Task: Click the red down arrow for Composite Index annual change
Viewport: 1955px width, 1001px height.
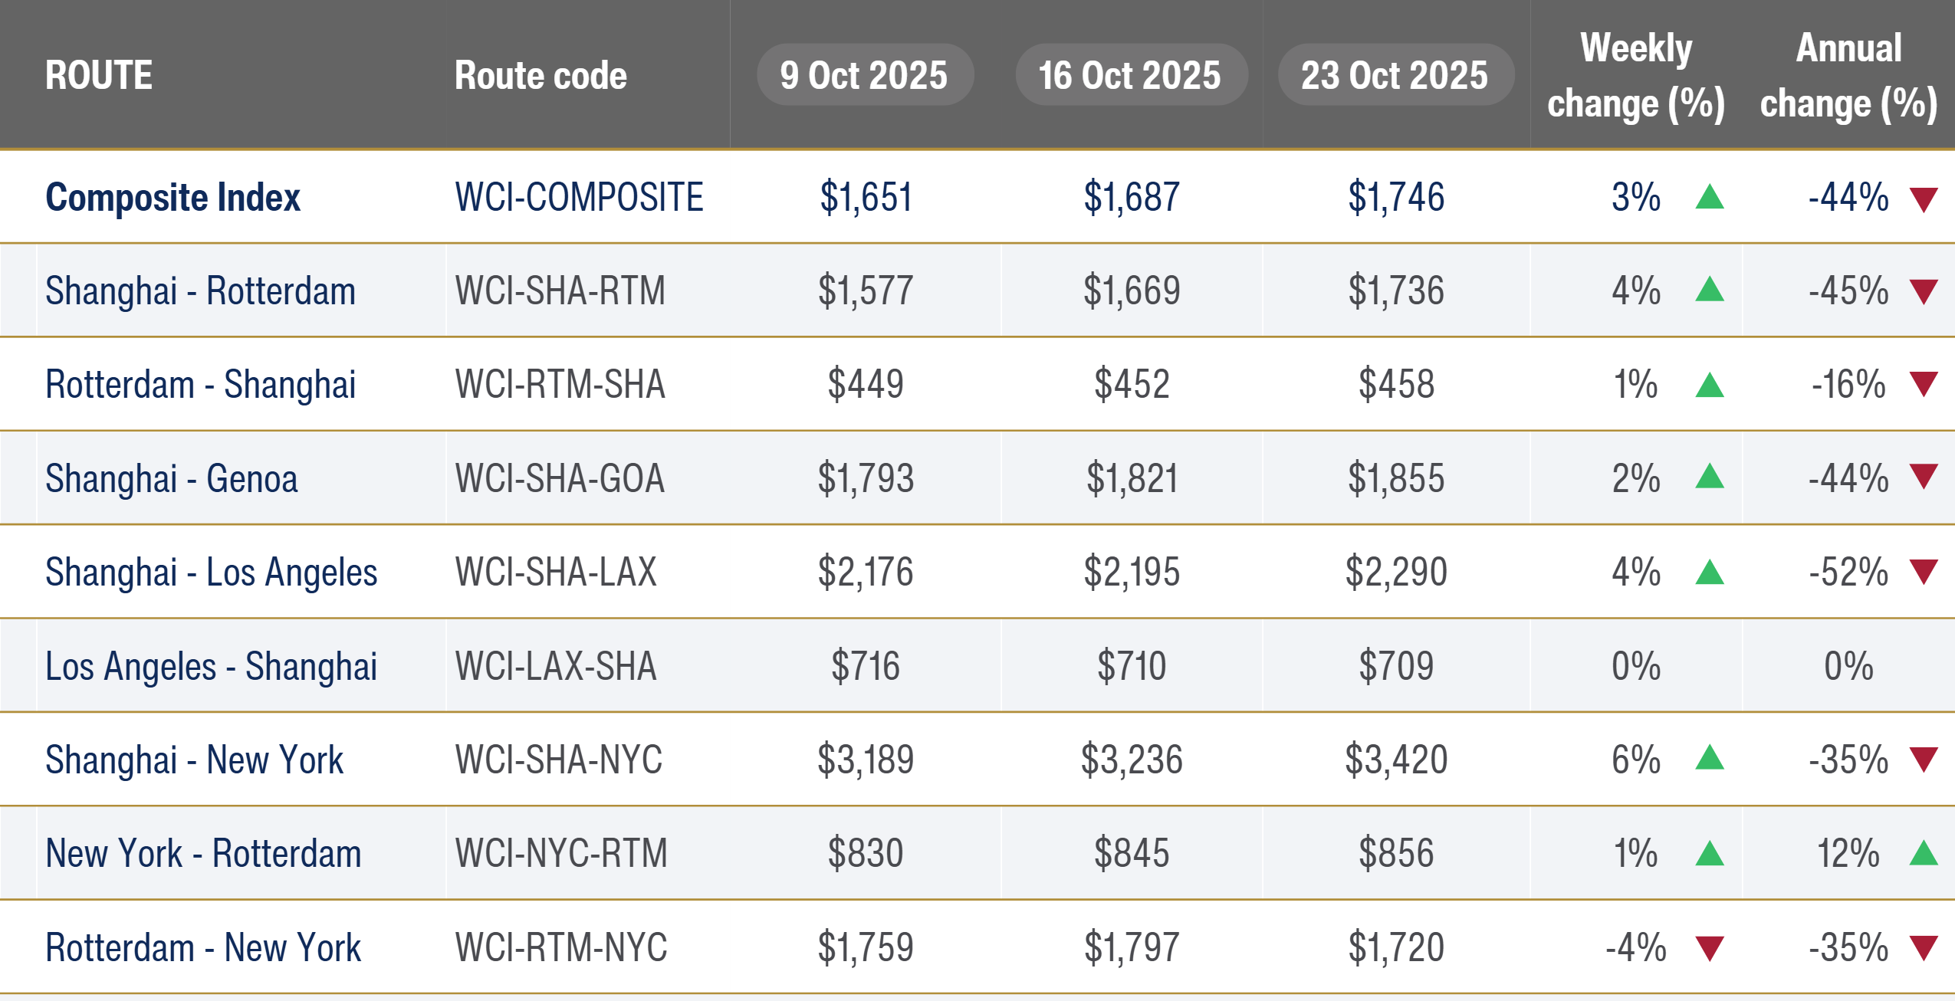Action: click(x=1924, y=199)
